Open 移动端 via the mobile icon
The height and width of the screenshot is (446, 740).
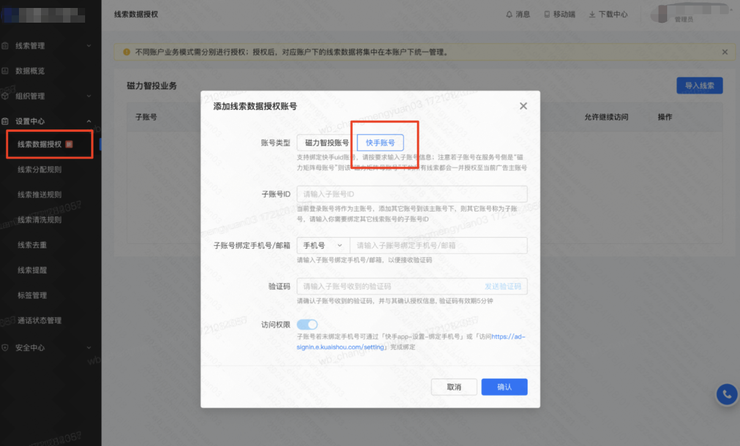tap(547, 14)
